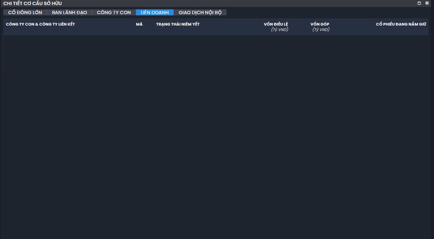Export the table to Excel
This screenshot has width=434, height=239.
[427, 3]
